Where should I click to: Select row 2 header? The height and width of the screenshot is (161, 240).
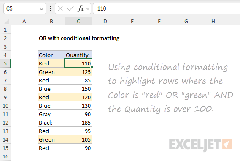click(x=5, y=38)
